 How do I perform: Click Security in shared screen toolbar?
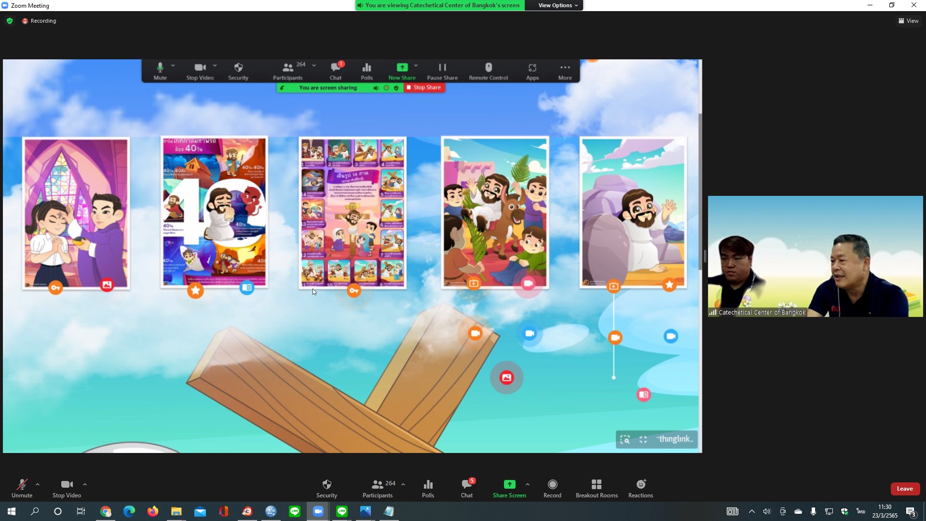[238, 71]
